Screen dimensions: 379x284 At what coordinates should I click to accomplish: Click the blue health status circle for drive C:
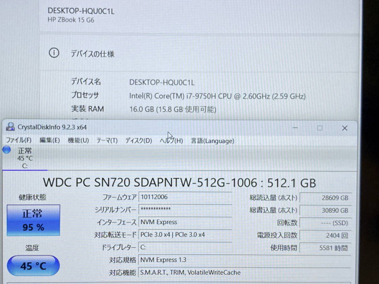pos(7,150)
